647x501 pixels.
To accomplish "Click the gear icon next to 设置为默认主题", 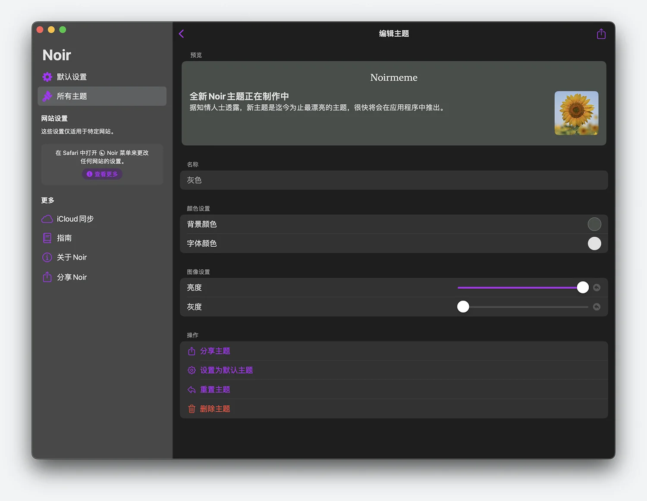I will (x=192, y=370).
